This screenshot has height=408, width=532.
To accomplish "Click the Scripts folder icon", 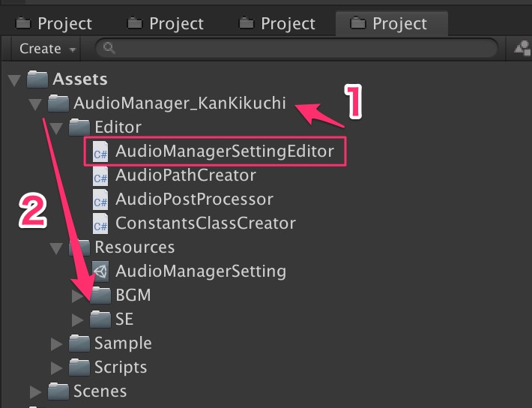I will point(79,367).
